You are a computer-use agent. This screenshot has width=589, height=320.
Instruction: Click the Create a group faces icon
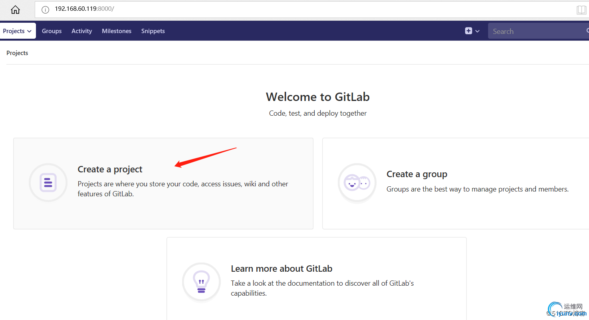[x=357, y=183]
